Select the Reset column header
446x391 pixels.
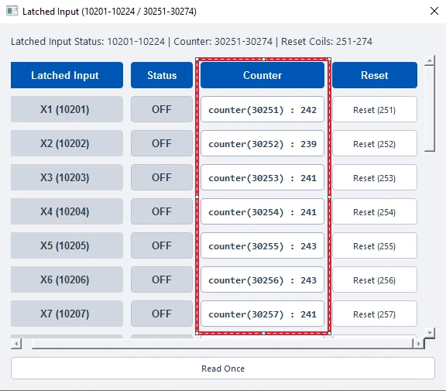point(375,75)
